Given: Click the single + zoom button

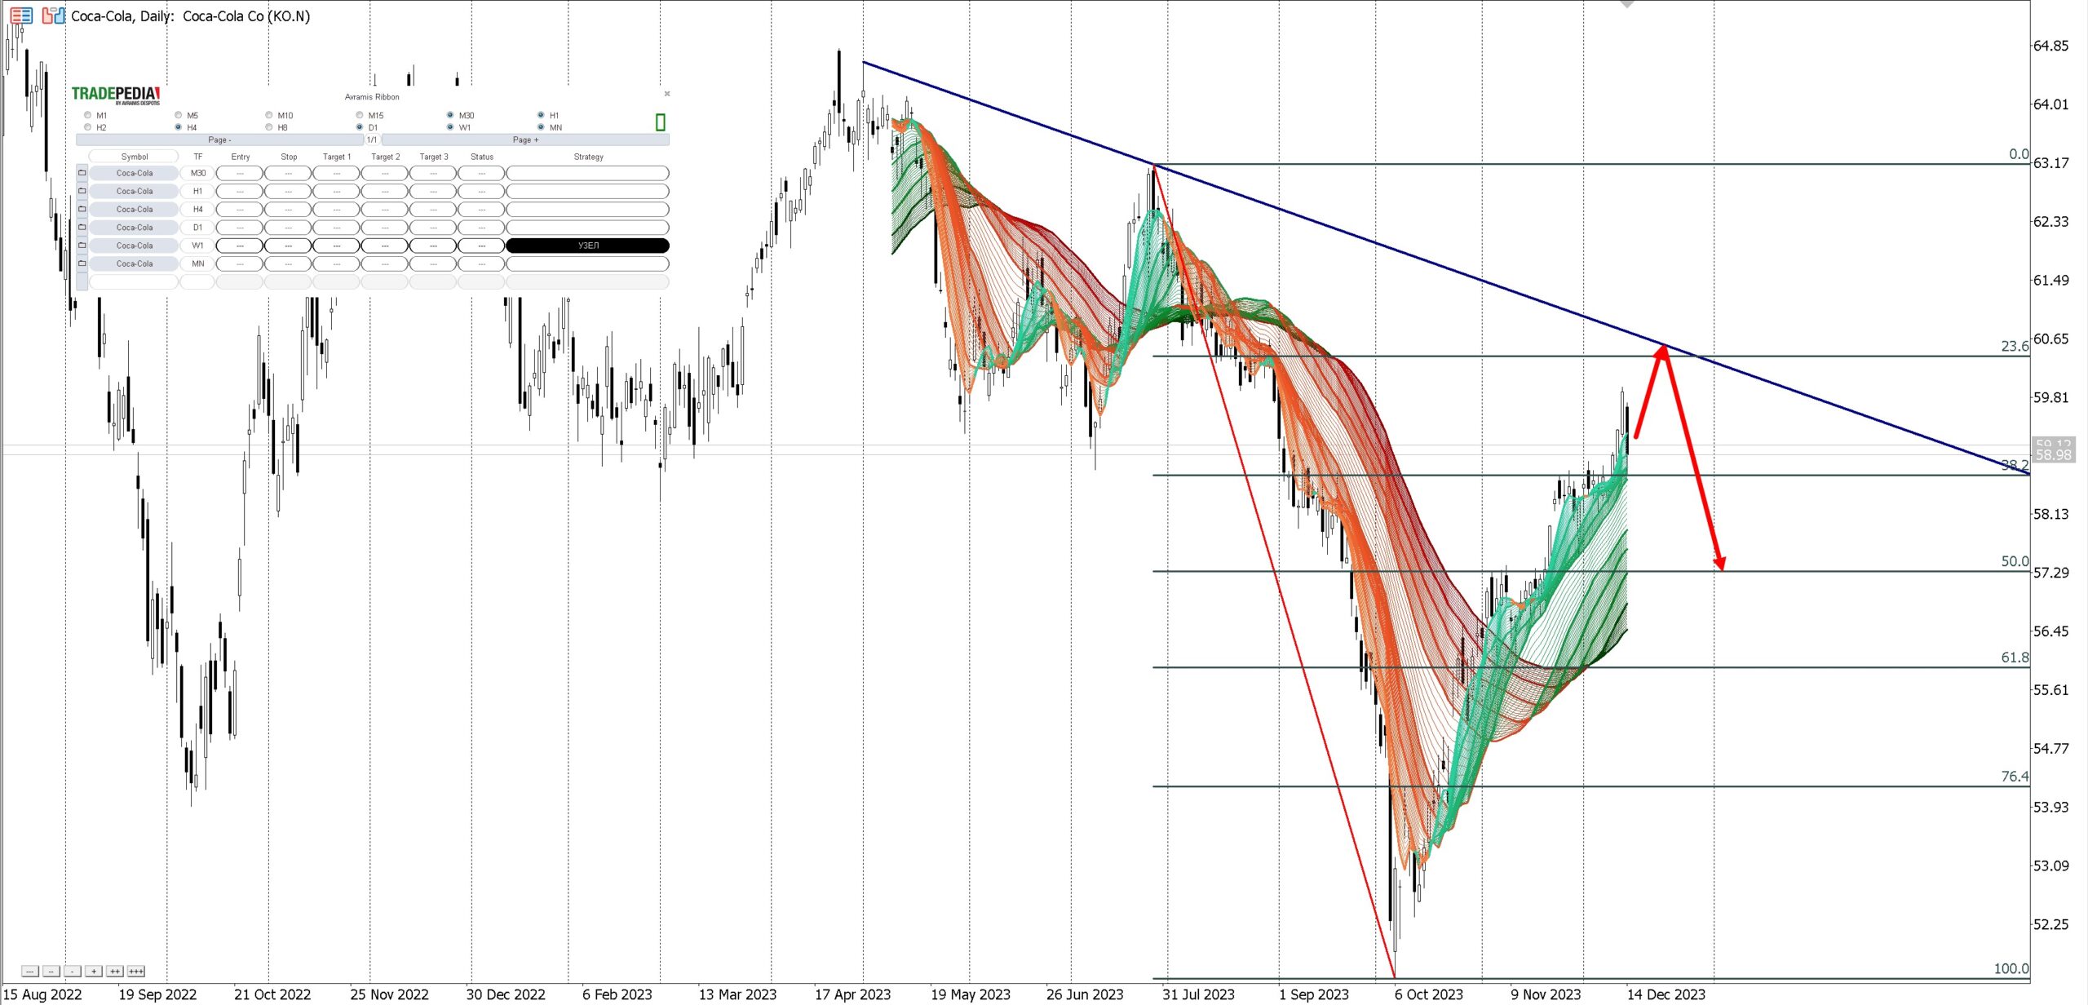Looking at the screenshot, I should pos(94,971).
